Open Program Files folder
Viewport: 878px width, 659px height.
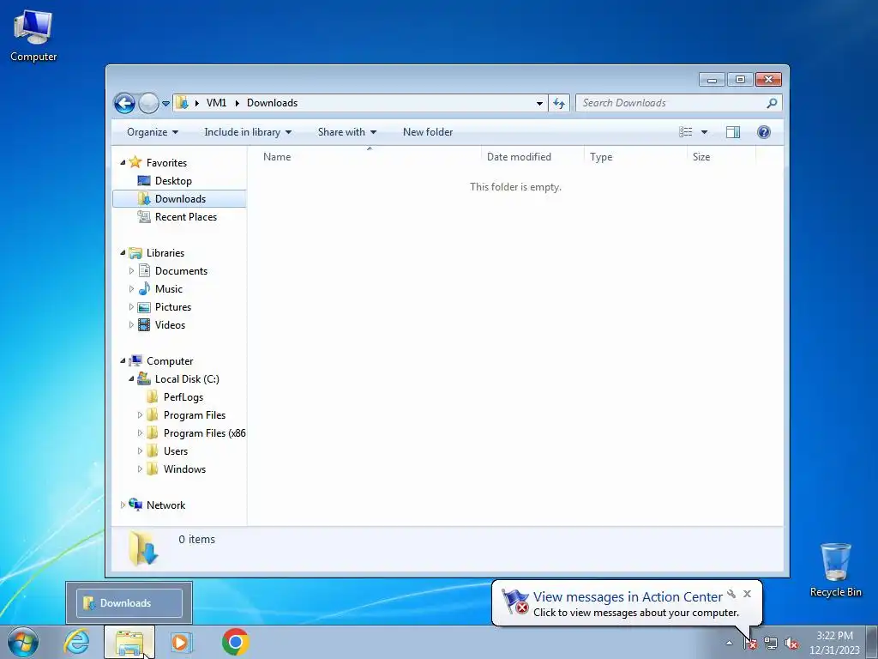[195, 415]
